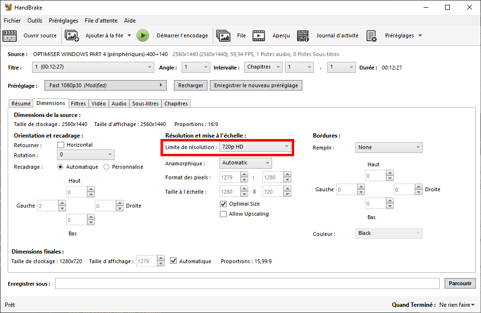Decrease the Bordures Bas stepper

(x=389, y=206)
